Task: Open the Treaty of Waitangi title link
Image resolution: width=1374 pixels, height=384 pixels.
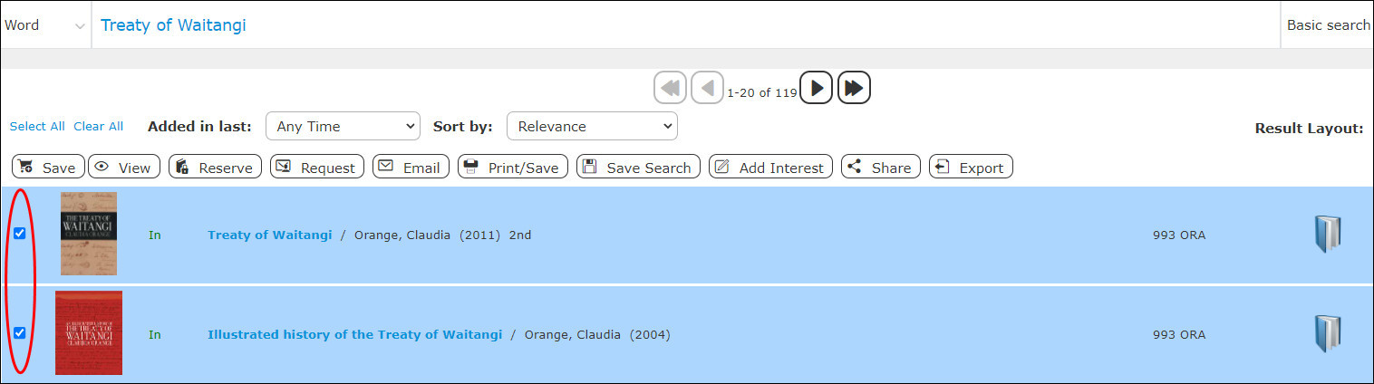Action: pos(269,235)
